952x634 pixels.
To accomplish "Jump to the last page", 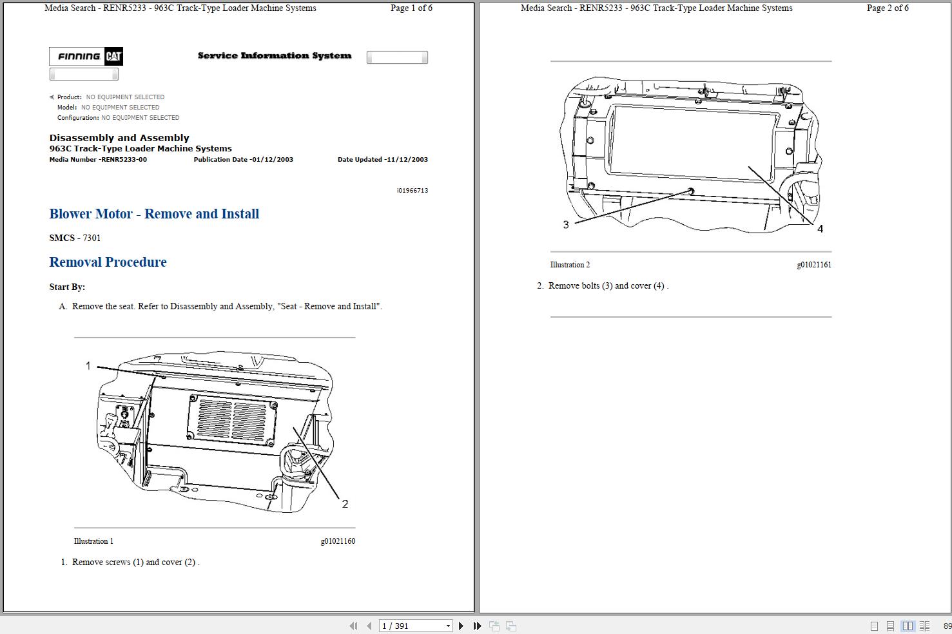I will coord(477,626).
